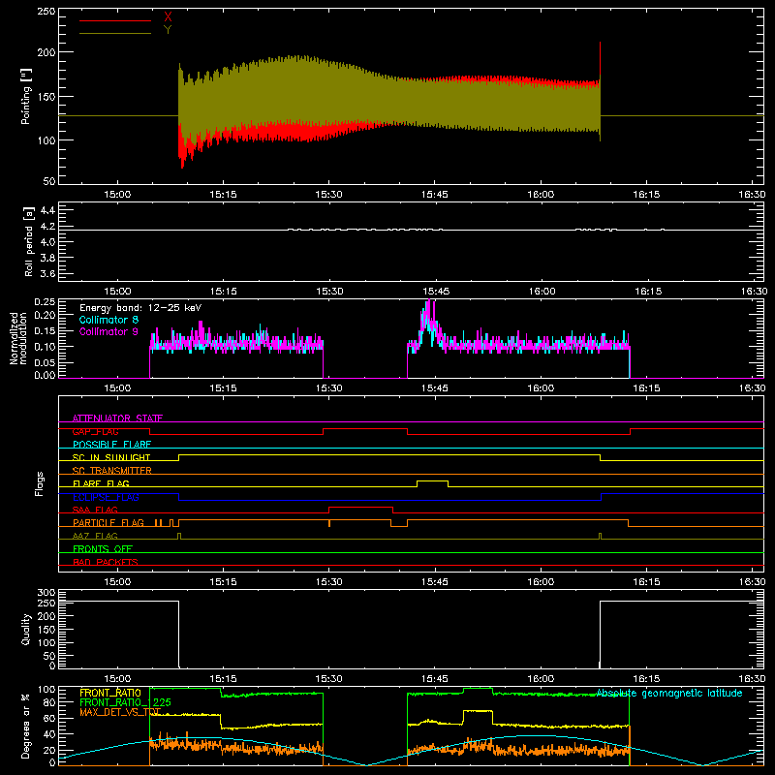Click the Roll period axis title
This screenshot has height=775, width=775.
pos(29,241)
